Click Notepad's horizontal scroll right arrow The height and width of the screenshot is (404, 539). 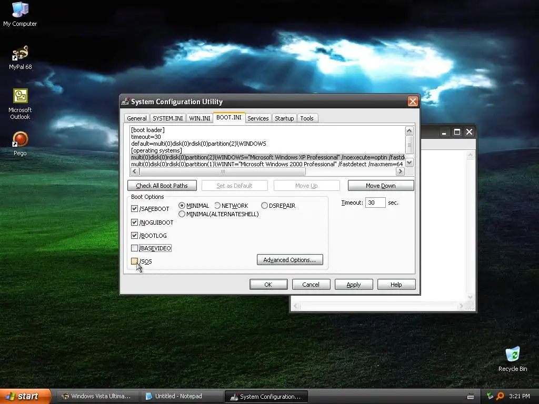(461, 306)
